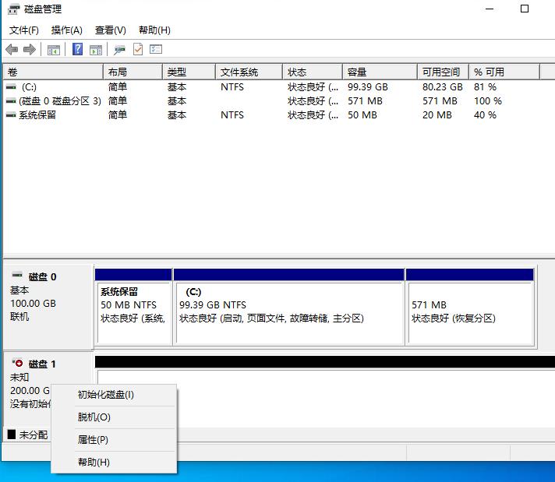555x482 pixels.
Task: Sort by the % 可用 column header
Action: pyautogui.click(x=504, y=72)
